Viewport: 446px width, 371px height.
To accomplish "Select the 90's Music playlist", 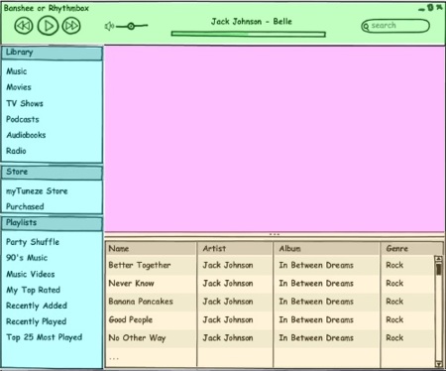I will point(27,258).
